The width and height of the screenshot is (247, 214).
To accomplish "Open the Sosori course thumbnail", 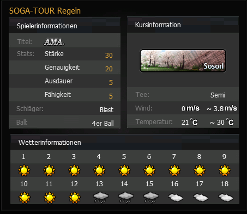I will (183, 61).
